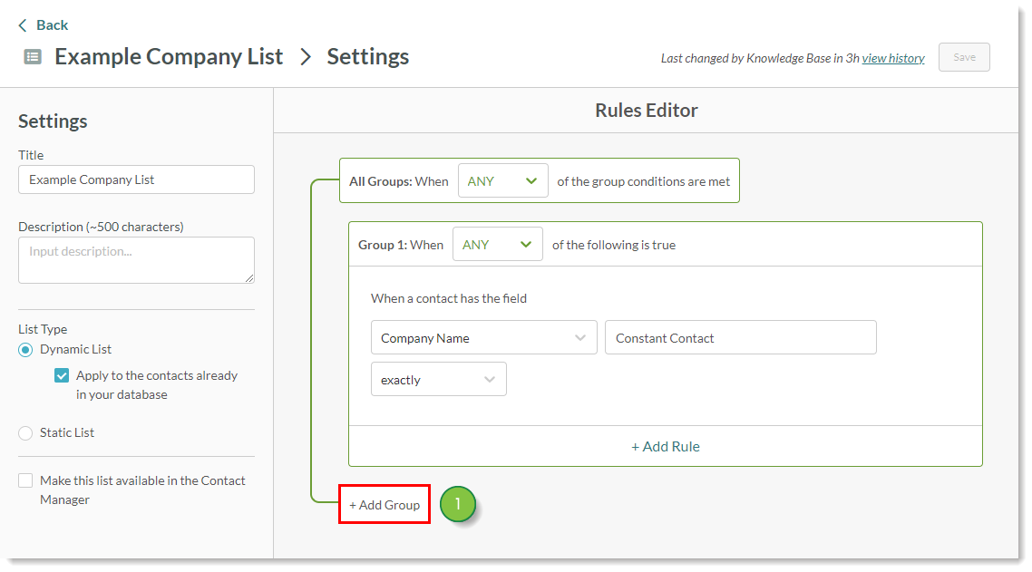Uncheck Apply to the contacts already in database
1032x572 pixels.
(x=62, y=375)
